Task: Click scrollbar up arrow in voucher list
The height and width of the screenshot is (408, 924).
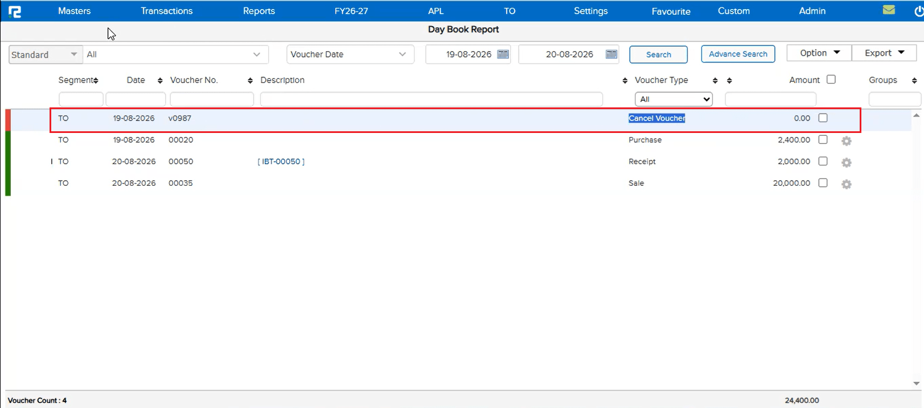Action: tap(916, 115)
